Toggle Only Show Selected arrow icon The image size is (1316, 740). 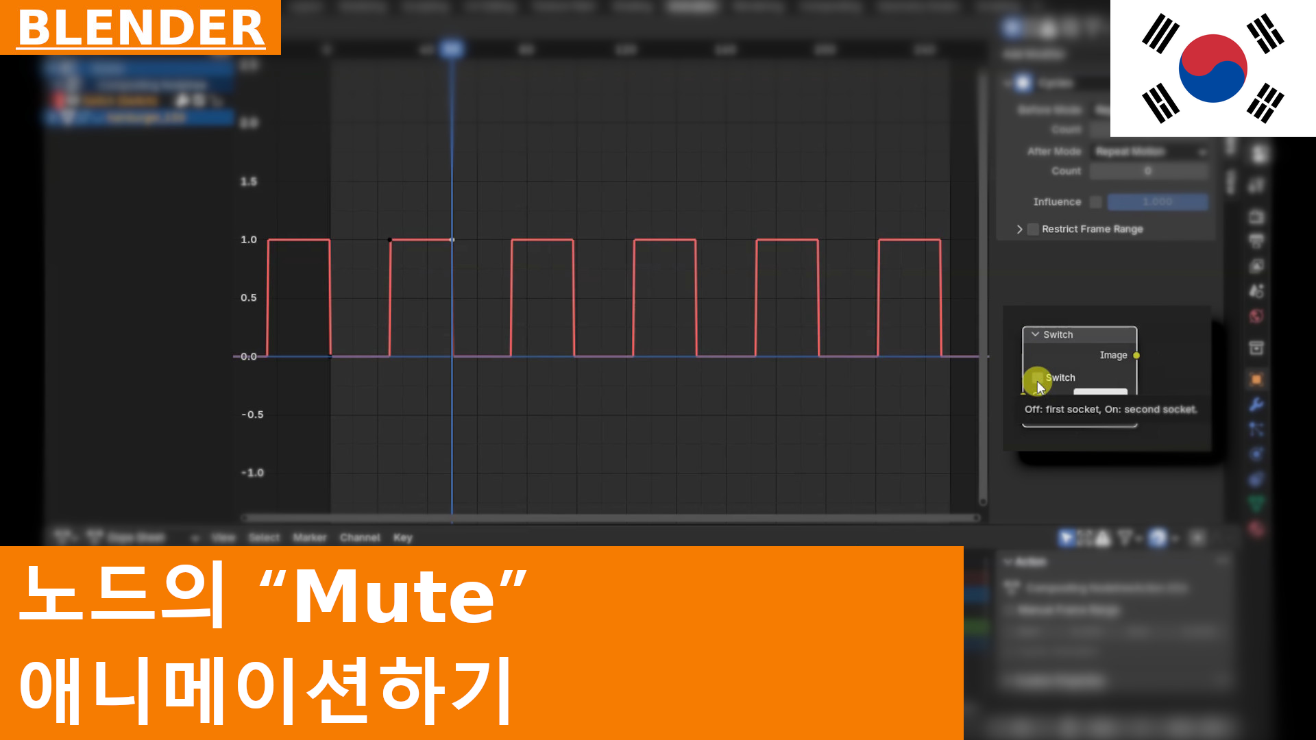[x=1065, y=538]
